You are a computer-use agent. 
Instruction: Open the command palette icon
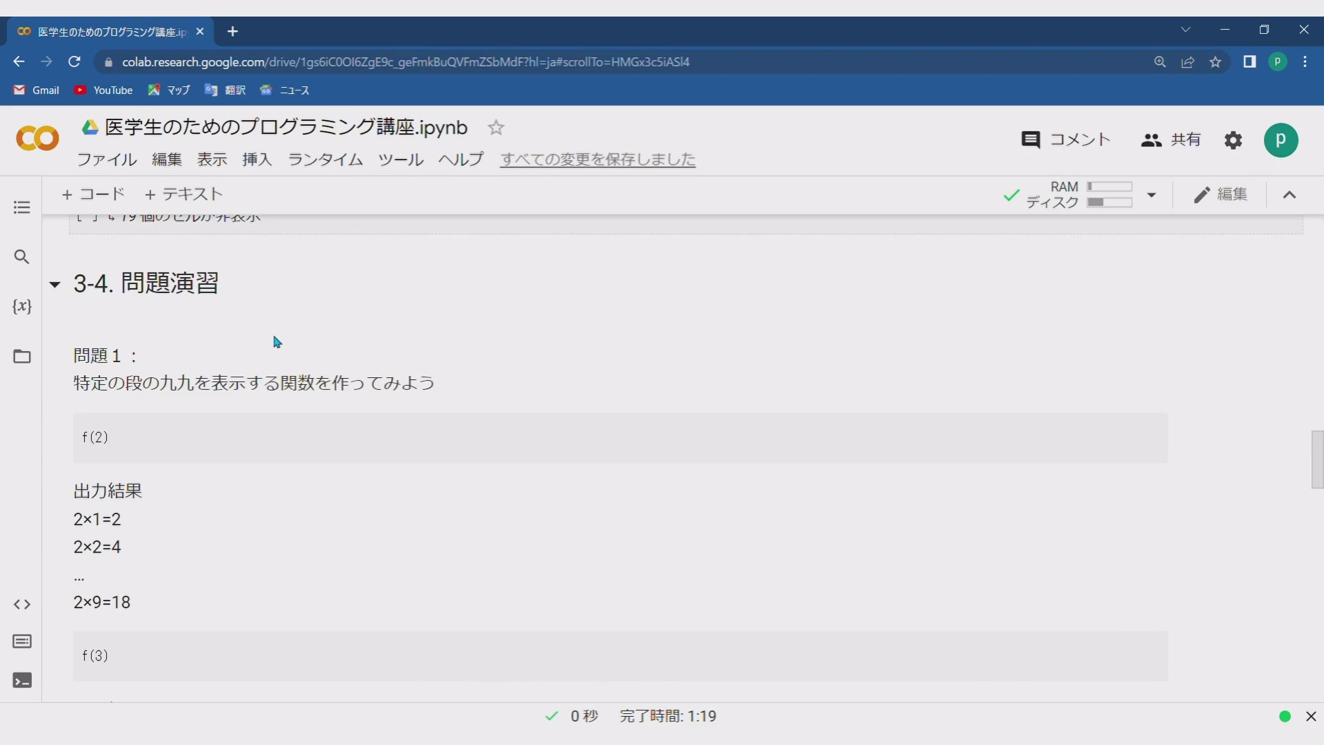(x=22, y=642)
